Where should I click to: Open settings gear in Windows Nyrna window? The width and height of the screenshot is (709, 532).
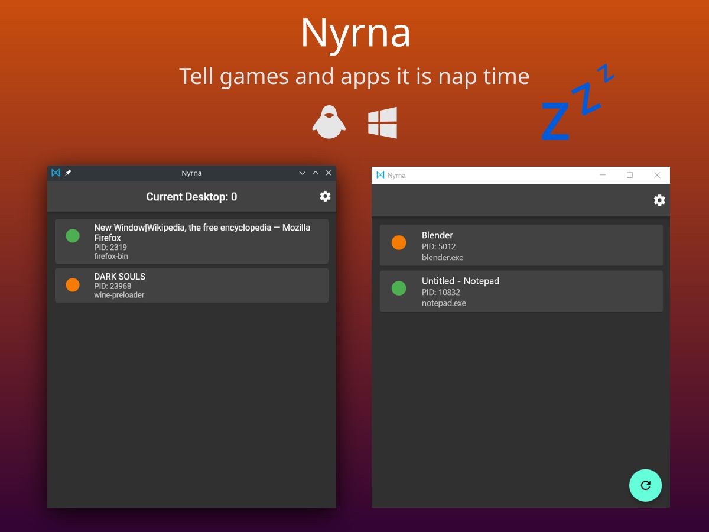point(659,200)
